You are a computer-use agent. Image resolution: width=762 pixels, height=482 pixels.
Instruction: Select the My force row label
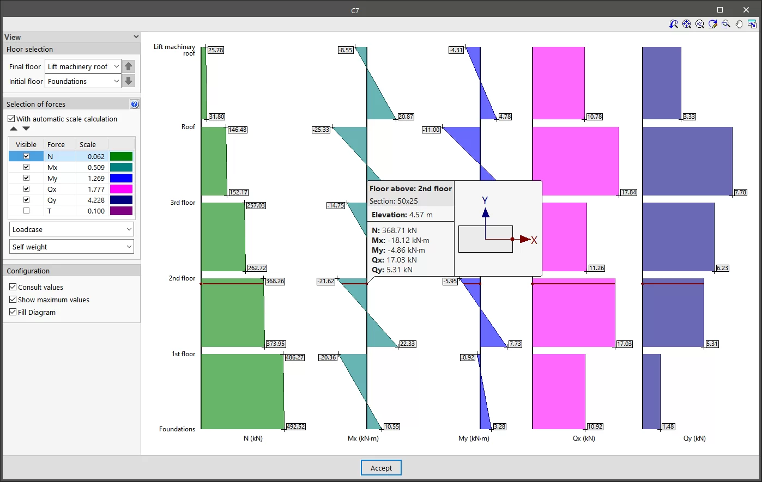click(x=52, y=178)
